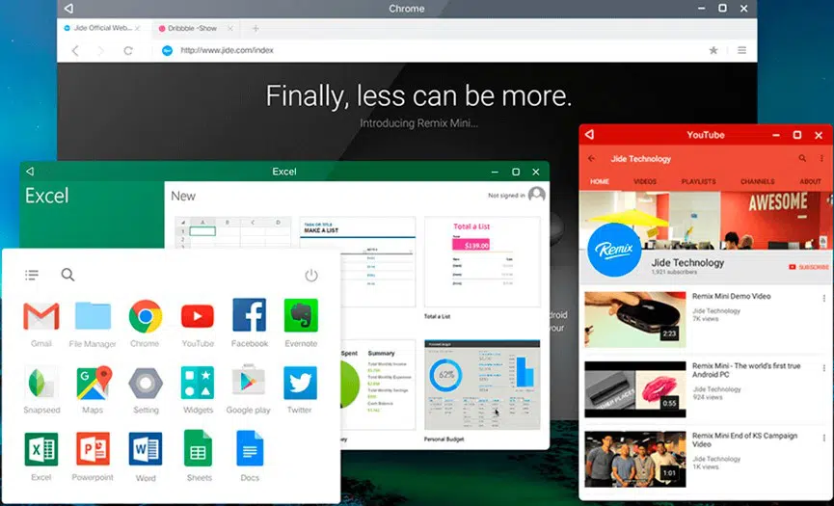
Task: Click the Chrome address bar URL
Action: 228,50
